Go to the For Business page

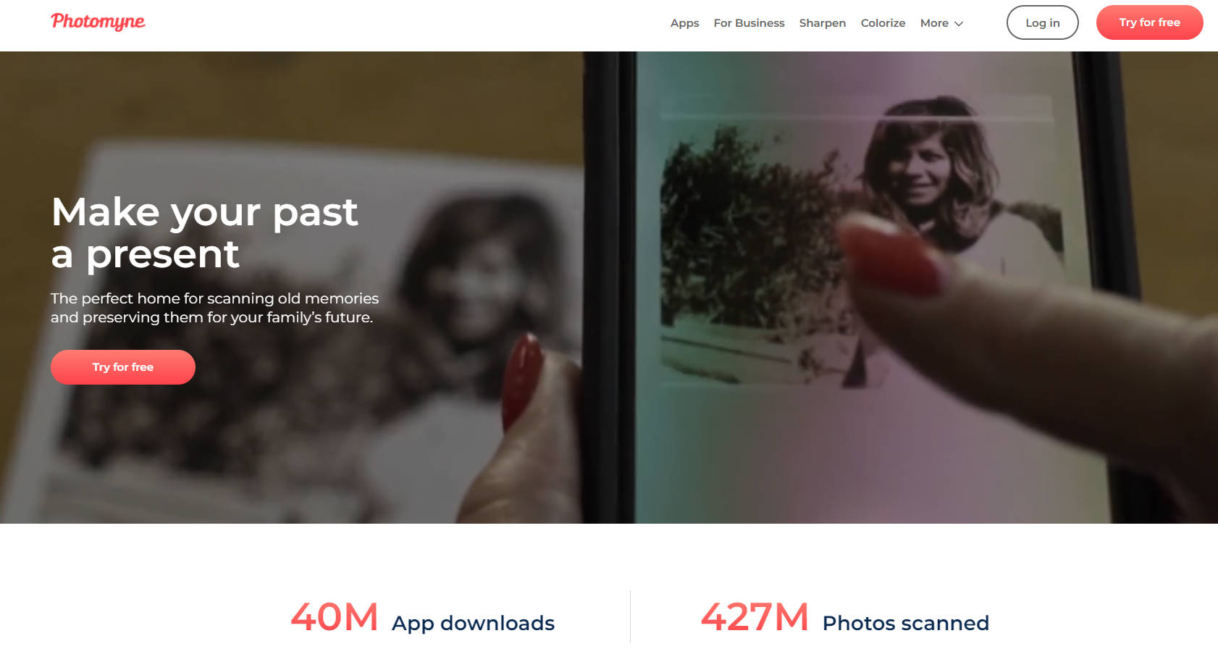(x=749, y=23)
